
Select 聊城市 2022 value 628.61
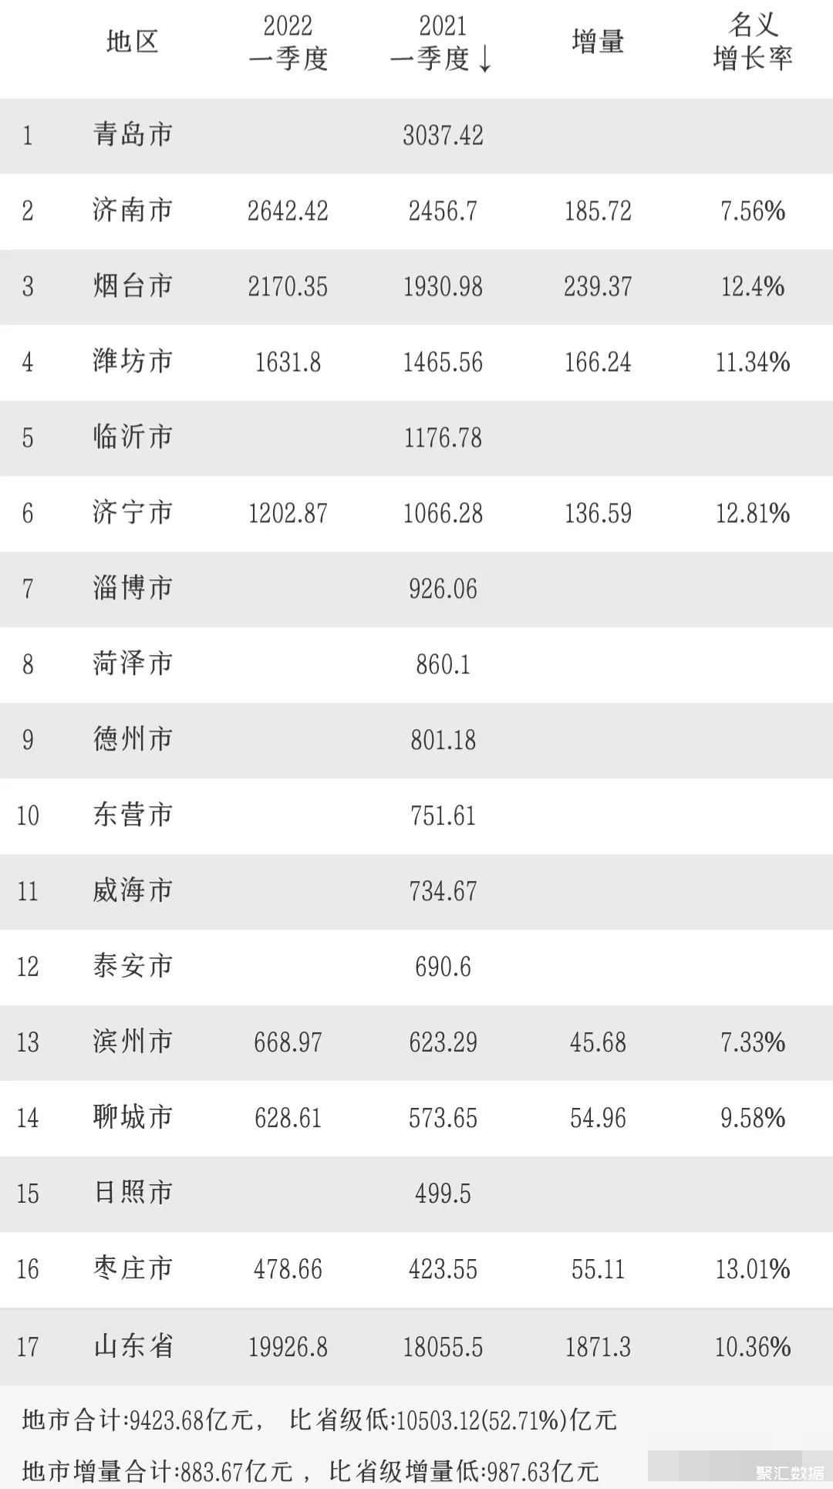pyautogui.click(x=288, y=1118)
